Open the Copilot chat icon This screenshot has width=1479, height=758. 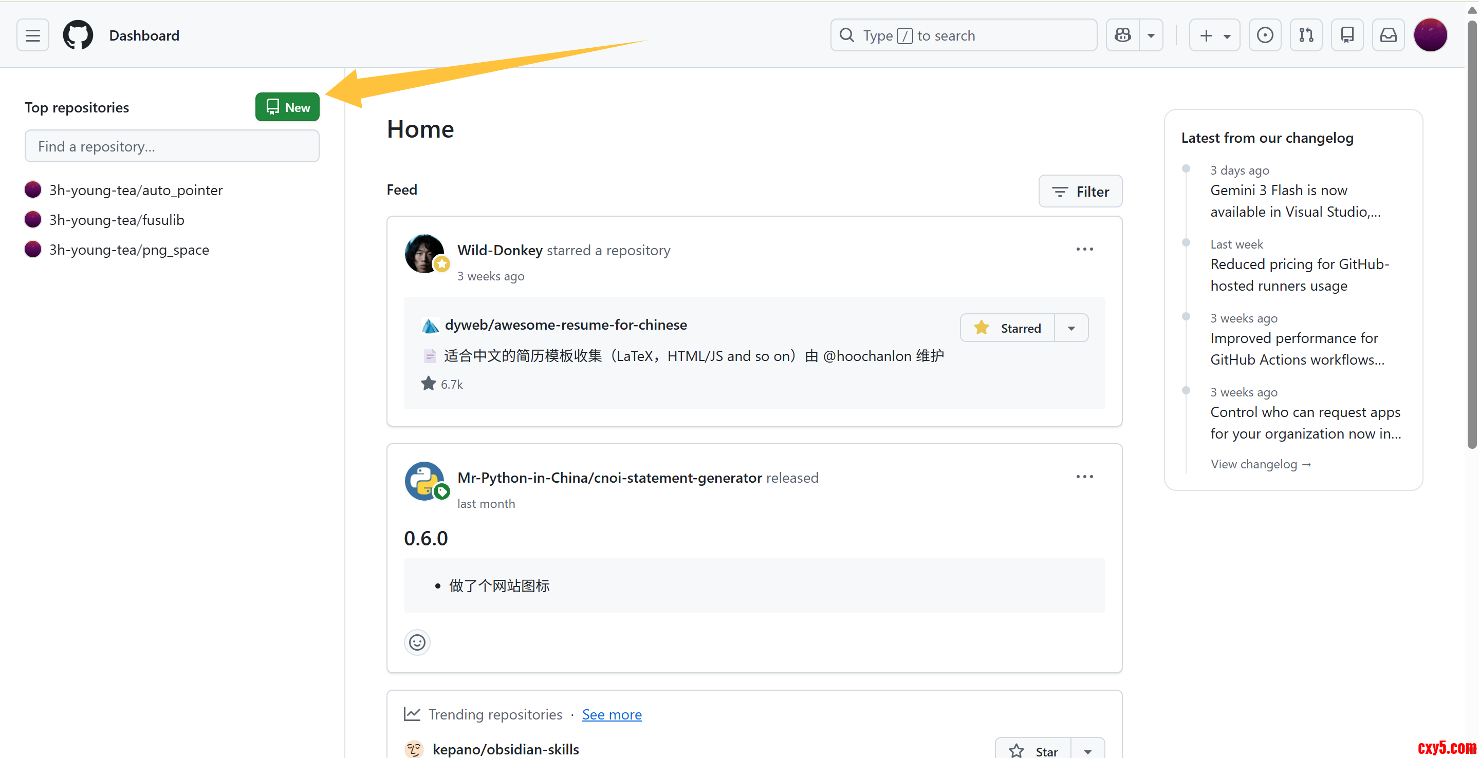(1122, 35)
